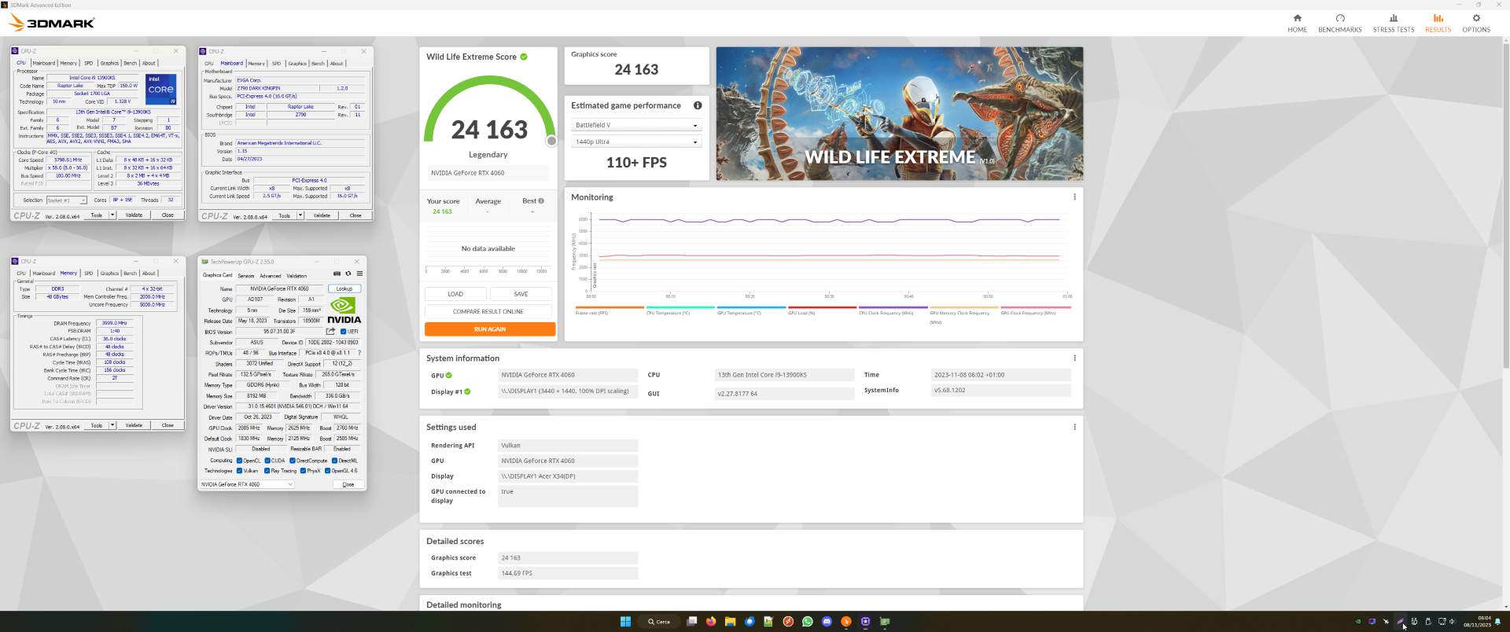Go to Benchmarks in 3DMark navigation
Image resolution: width=1510 pixels, height=632 pixels.
coord(1340,23)
